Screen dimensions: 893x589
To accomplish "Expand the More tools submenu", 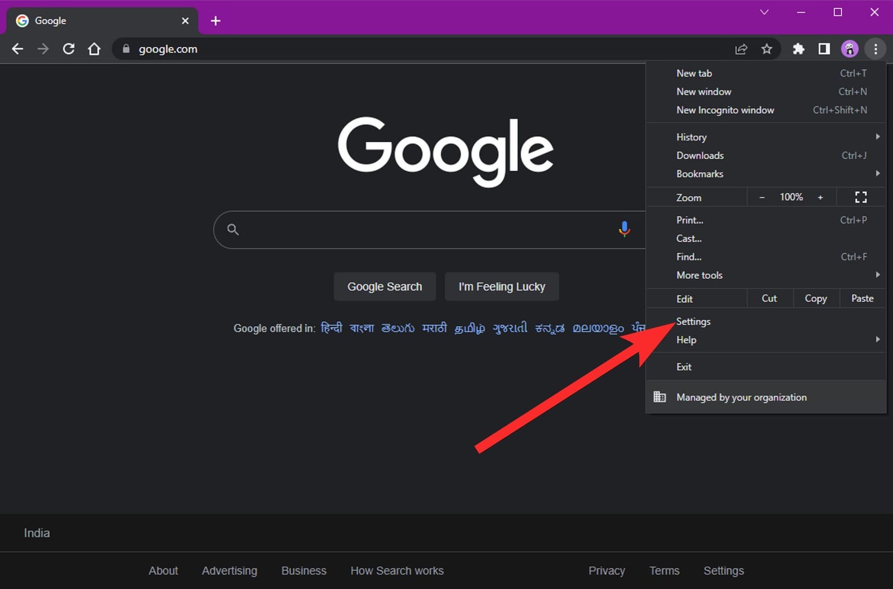I will coord(699,275).
